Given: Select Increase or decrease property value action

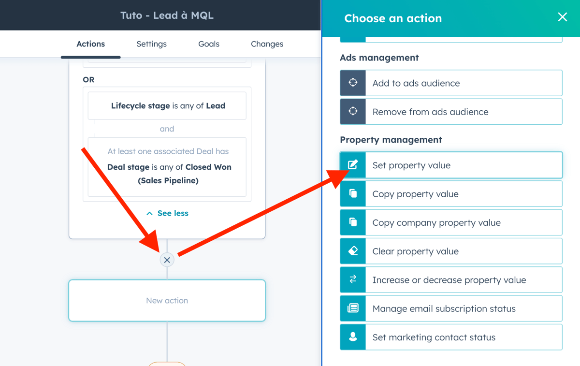Looking at the screenshot, I should click(451, 279).
